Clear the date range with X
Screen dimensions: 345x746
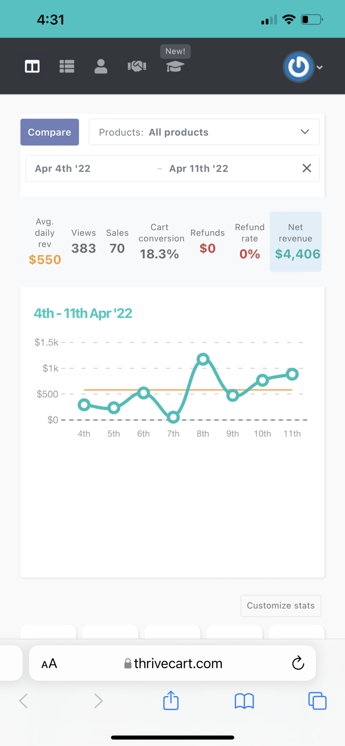click(x=307, y=168)
